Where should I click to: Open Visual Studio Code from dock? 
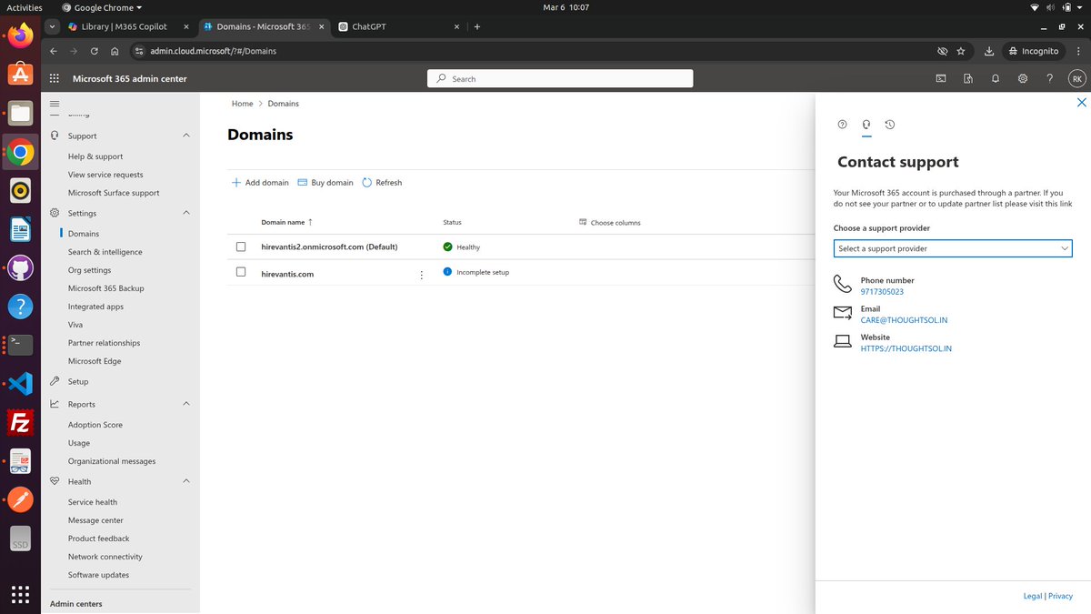(x=20, y=384)
